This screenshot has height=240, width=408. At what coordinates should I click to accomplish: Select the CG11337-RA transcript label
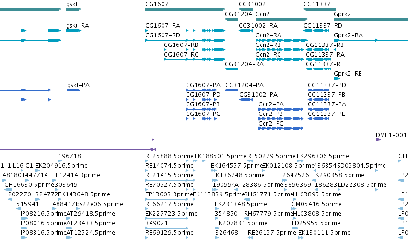pos(325,55)
